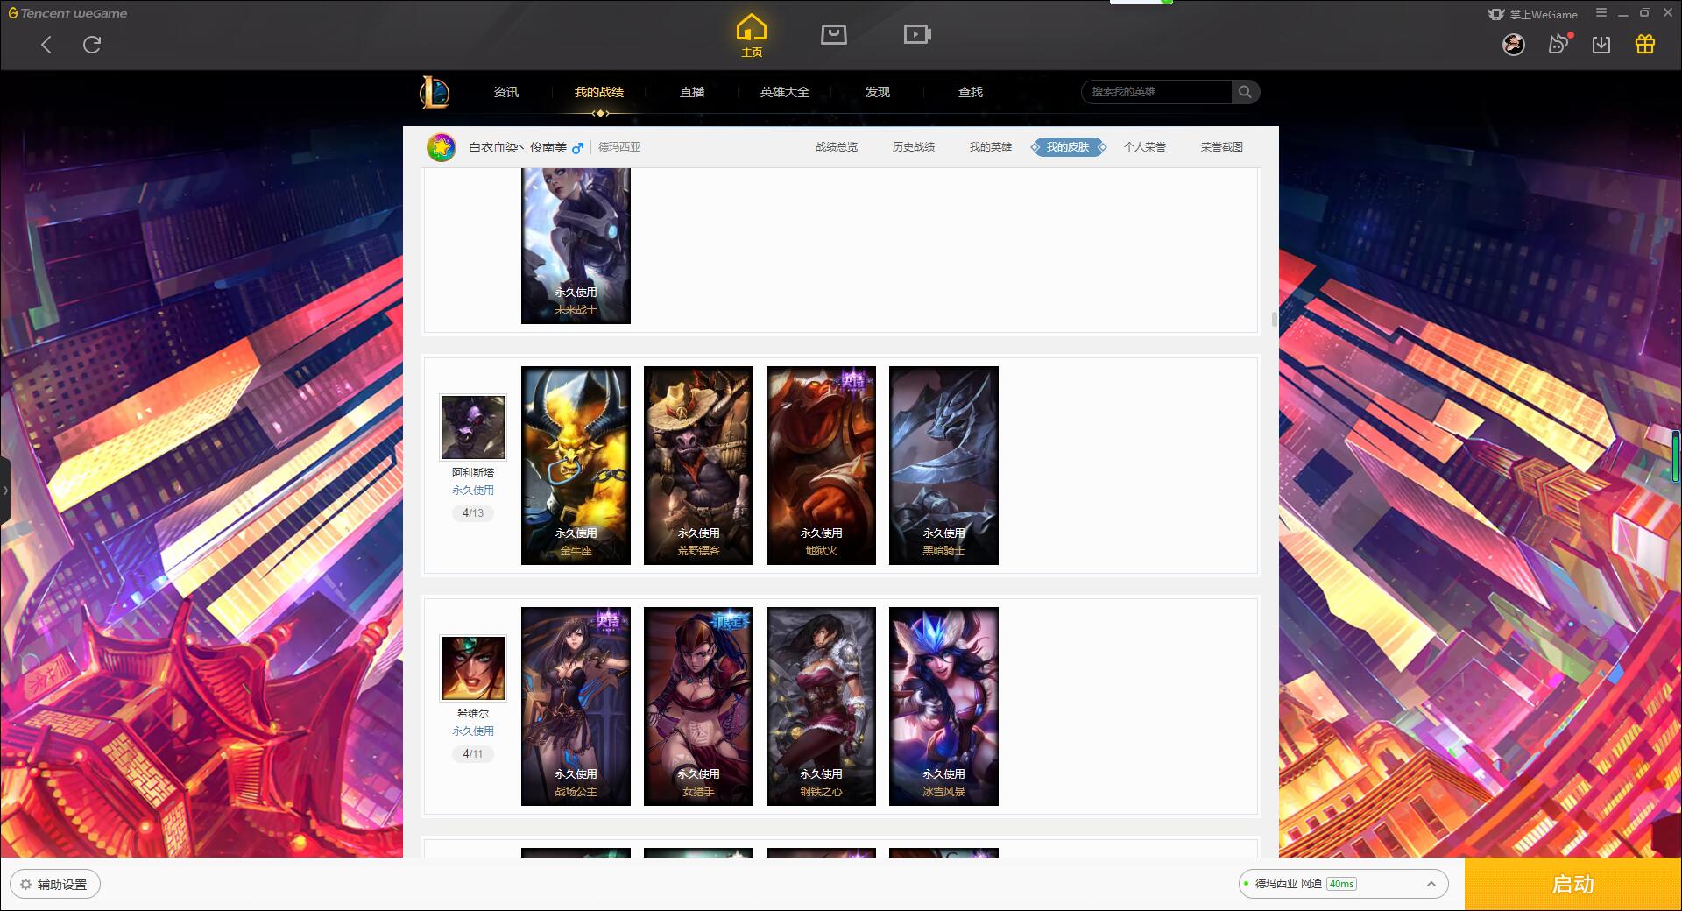The width and height of the screenshot is (1682, 911).
Task: Click the page vertical scrollbar handle
Action: [x=1275, y=319]
